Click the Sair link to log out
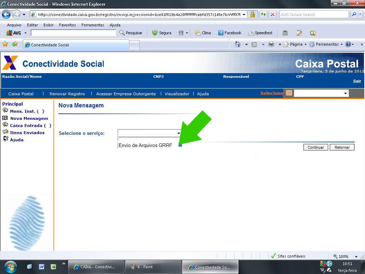Image resolution: width=365 pixels, height=274 pixels. tap(357, 81)
